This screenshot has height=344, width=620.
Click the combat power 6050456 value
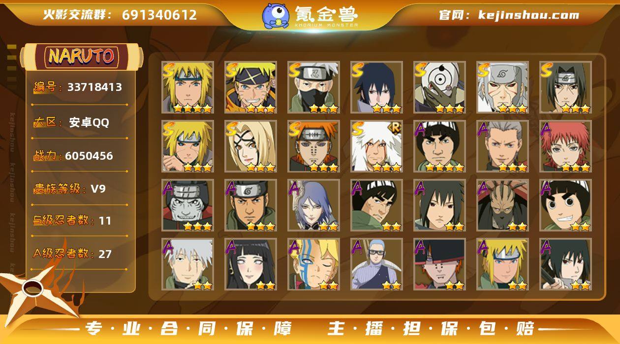point(89,156)
